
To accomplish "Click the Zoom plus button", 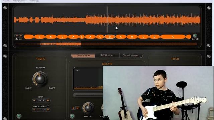I will click(x=21, y=36).
